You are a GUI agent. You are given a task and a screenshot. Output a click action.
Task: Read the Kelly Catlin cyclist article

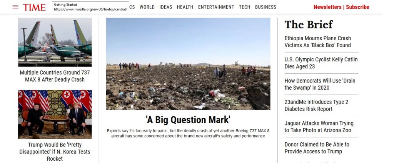321,63
